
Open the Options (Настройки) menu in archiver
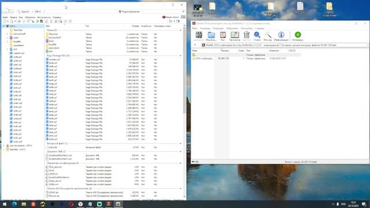tap(247, 28)
